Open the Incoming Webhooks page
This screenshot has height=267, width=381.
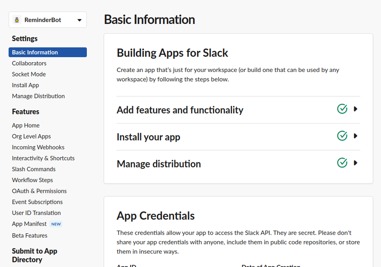38,147
